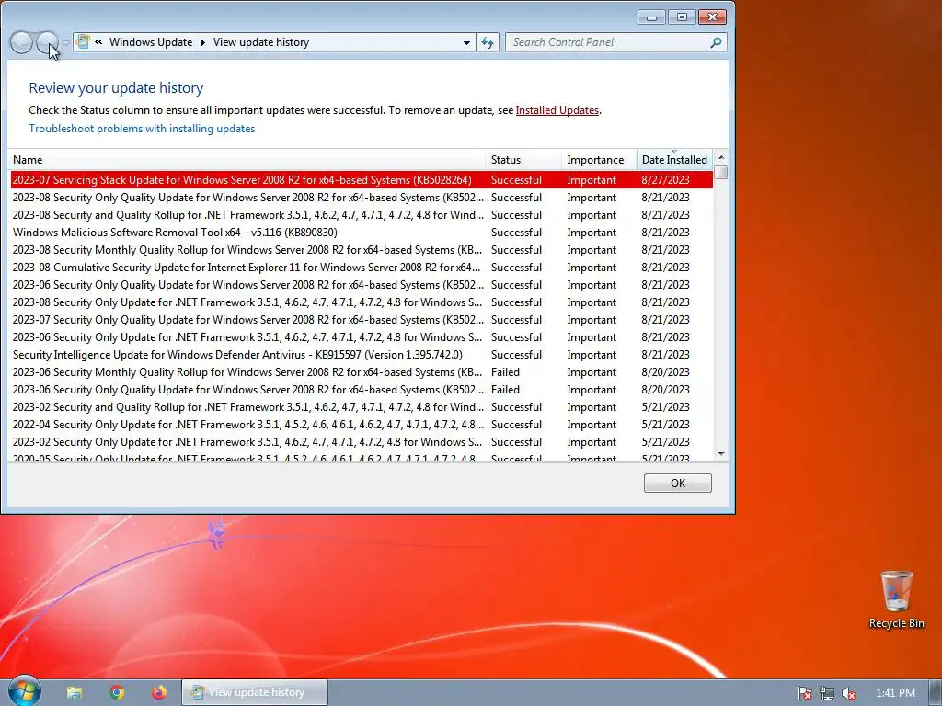
Task: Select the failed 2023-06 Security Only Quality Update
Action: tap(362, 390)
